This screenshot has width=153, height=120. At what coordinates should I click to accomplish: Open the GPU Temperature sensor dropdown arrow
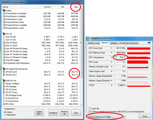coord(112,57)
